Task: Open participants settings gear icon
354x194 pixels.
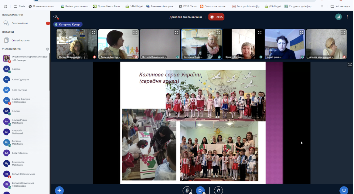Action: click(x=47, y=49)
